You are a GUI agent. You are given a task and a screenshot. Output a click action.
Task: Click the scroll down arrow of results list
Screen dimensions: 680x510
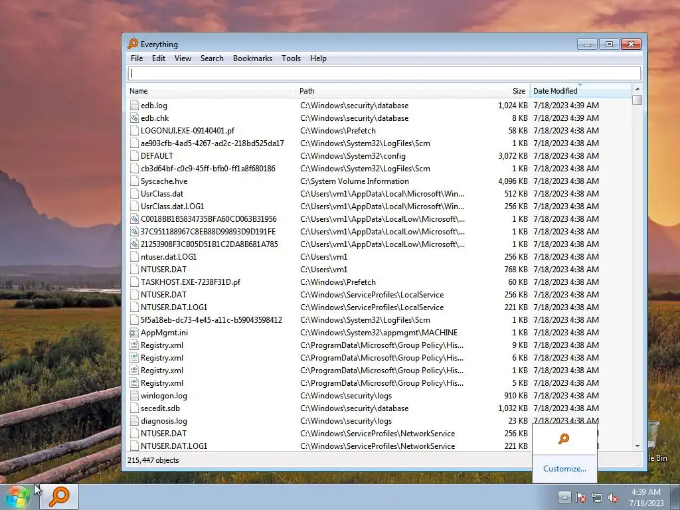[x=637, y=446]
